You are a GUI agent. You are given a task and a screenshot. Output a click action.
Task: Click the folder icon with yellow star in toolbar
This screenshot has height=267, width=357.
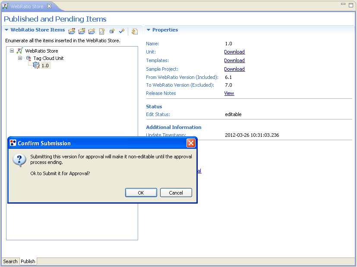92,31
